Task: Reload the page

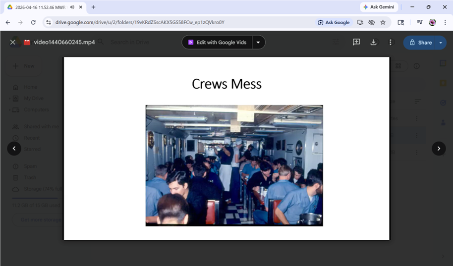Action: tap(33, 22)
